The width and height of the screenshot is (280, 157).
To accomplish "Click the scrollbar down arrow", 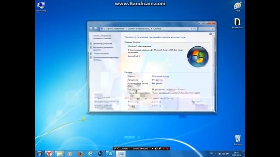I will click(x=213, y=109).
